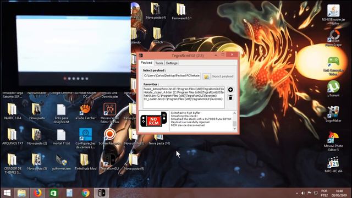Screen dimensions: 352x198
Task: Click the log scrollbar down arrow
Action: [234, 128]
